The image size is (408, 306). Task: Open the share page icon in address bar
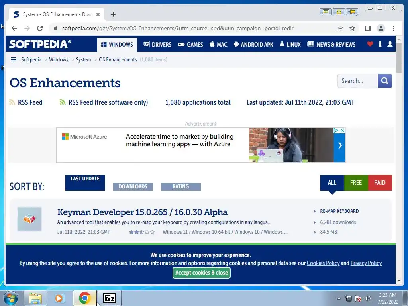(x=339, y=28)
